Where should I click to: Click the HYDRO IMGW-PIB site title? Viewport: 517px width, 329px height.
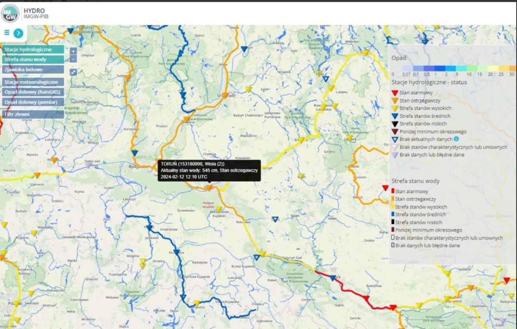coord(36,13)
